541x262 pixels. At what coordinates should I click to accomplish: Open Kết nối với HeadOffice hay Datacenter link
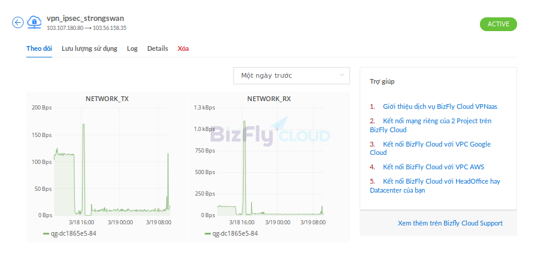(435, 185)
